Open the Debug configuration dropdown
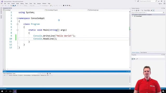This screenshot has width=166, height=93. [x=26, y=6]
